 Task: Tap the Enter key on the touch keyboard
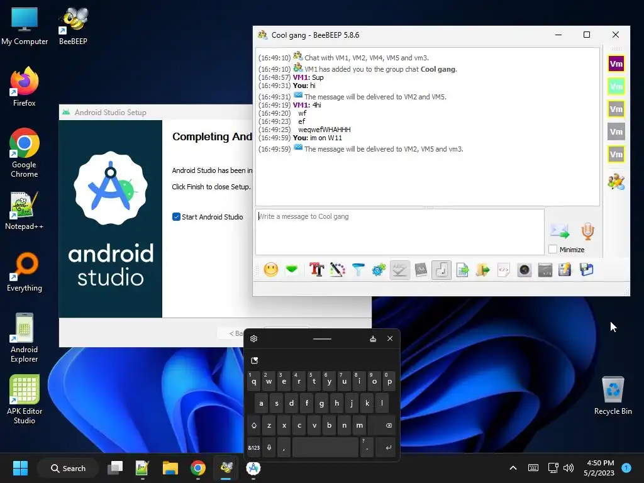(386, 447)
